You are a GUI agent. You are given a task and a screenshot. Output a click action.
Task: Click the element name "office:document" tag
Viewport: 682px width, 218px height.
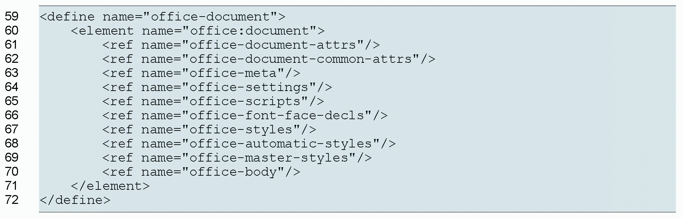click(x=198, y=31)
